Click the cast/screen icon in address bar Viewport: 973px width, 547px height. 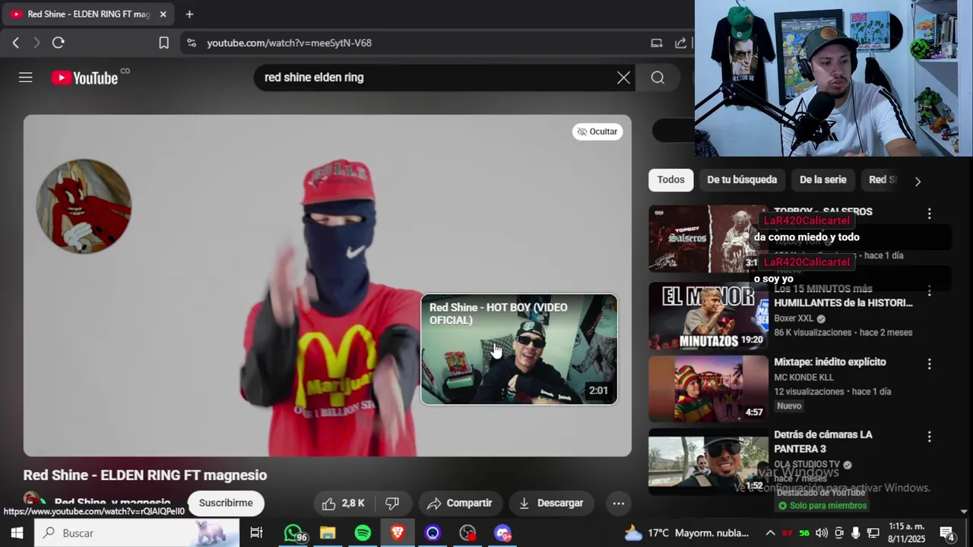(x=657, y=43)
